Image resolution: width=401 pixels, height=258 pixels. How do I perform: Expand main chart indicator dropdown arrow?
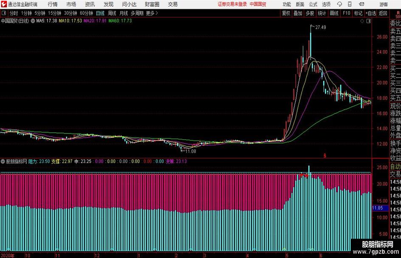coord(33,21)
